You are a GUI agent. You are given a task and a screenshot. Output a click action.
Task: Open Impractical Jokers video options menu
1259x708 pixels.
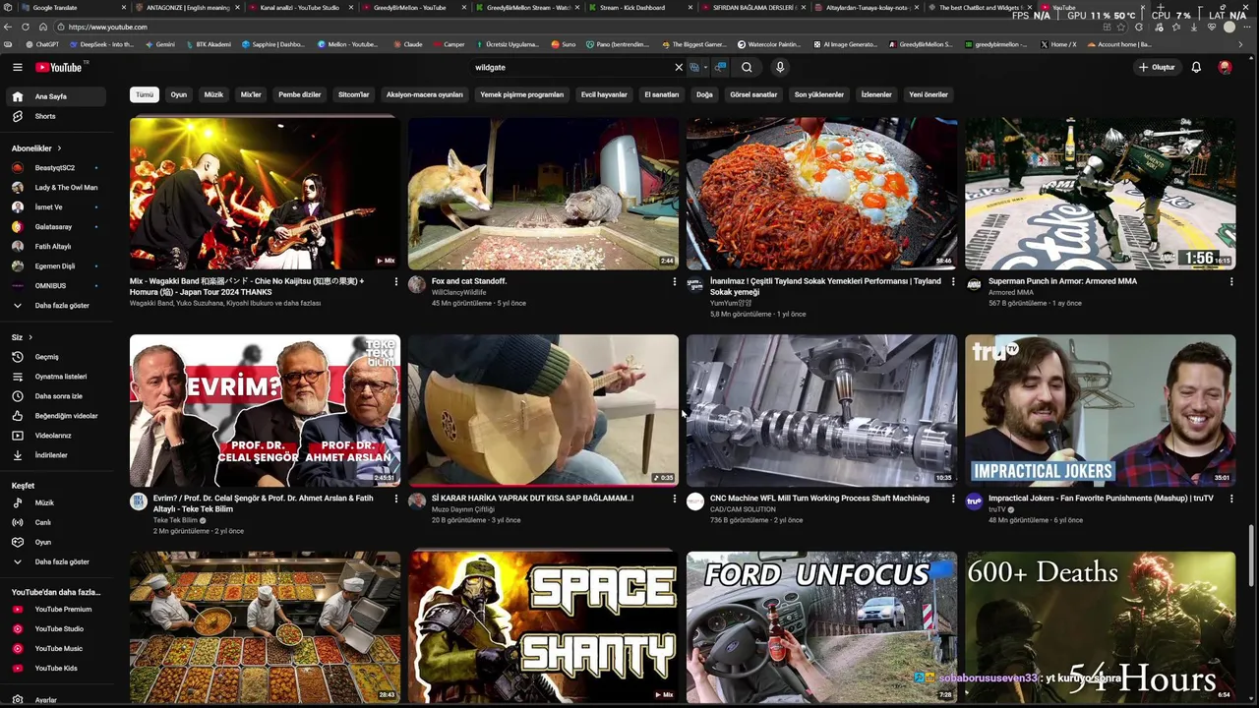[x=1231, y=499]
